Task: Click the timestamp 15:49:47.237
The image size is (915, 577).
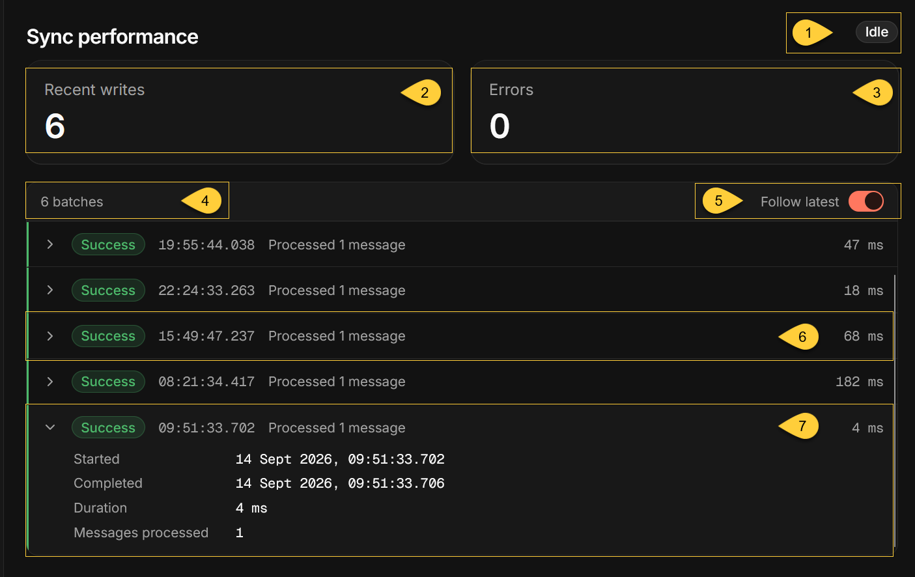Action: click(206, 336)
